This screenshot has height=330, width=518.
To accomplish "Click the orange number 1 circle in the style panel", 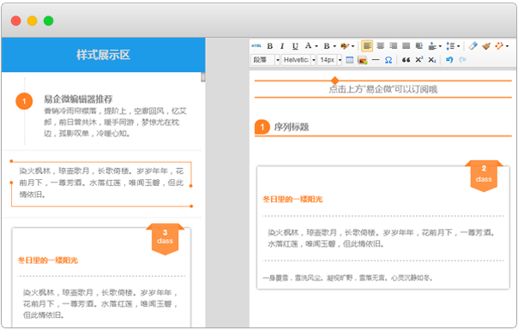I will [24, 101].
